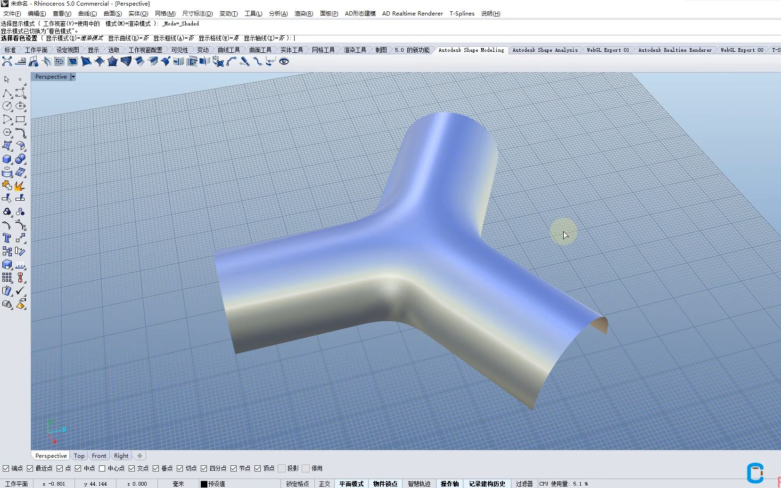Screen dimensions: 781x488
Task: Click the explode tool icon
Action: [20, 186]
